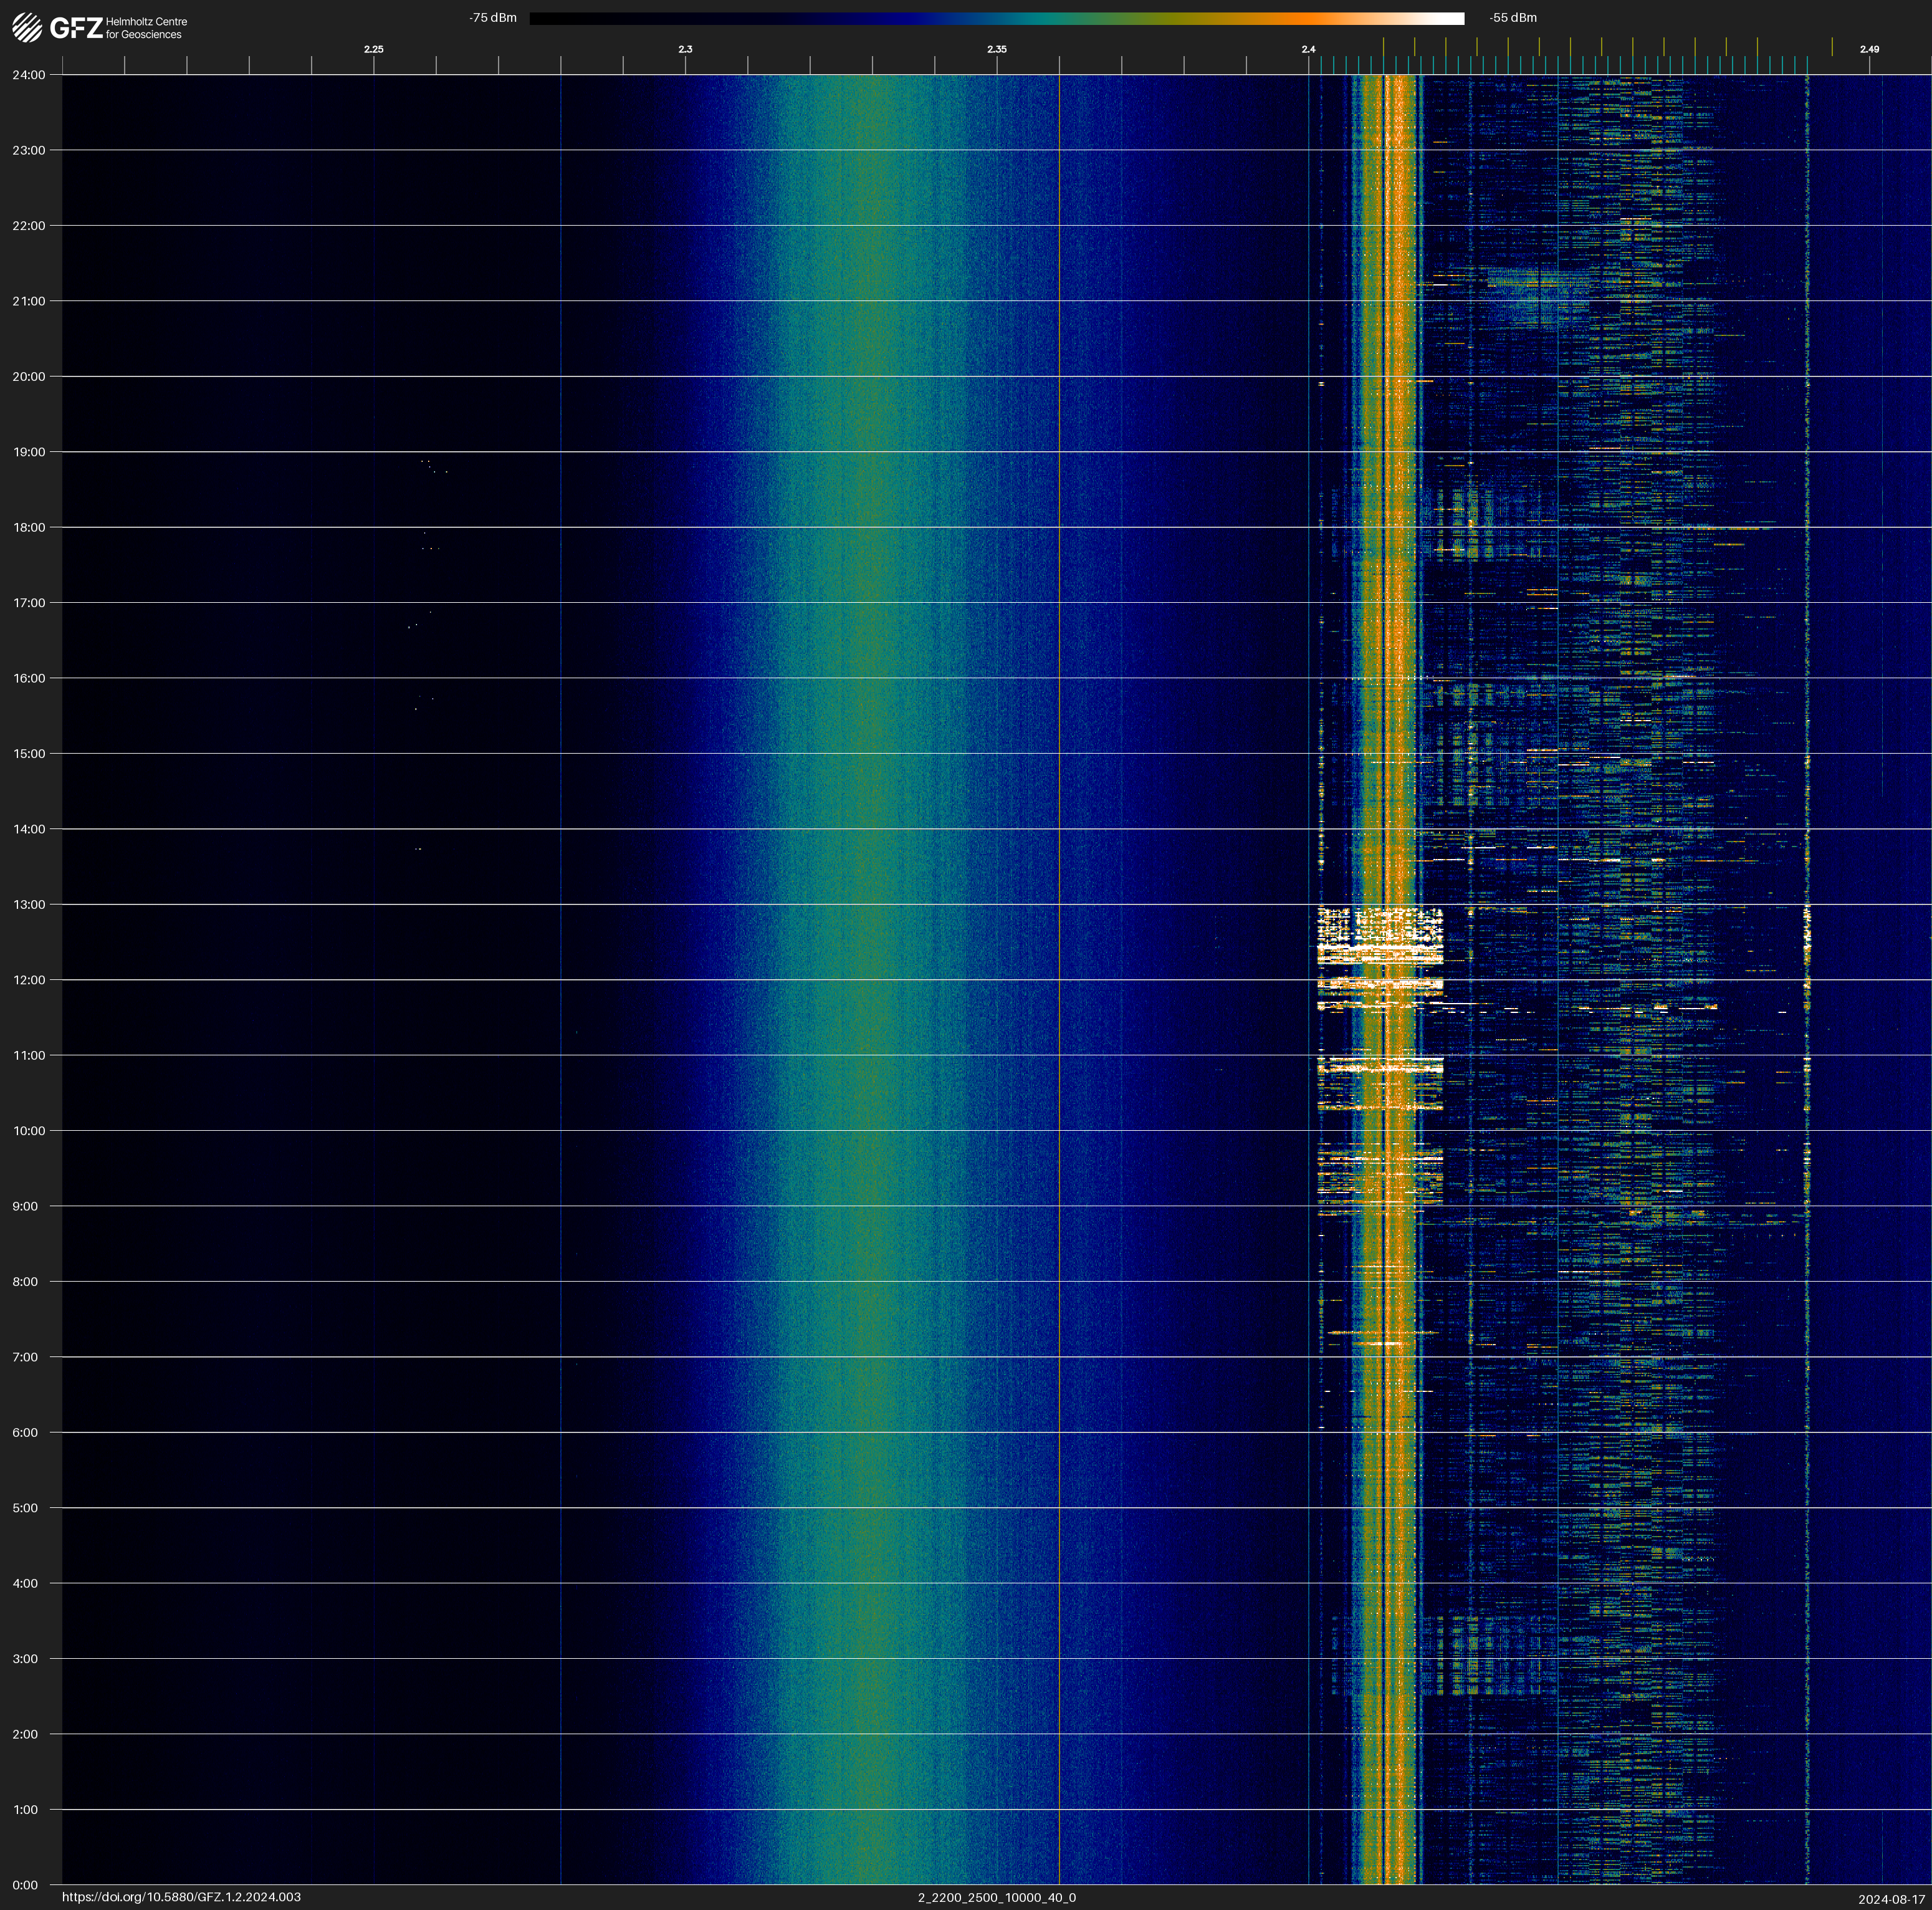Click the 0:00 time axis label

click(25, 1885)
